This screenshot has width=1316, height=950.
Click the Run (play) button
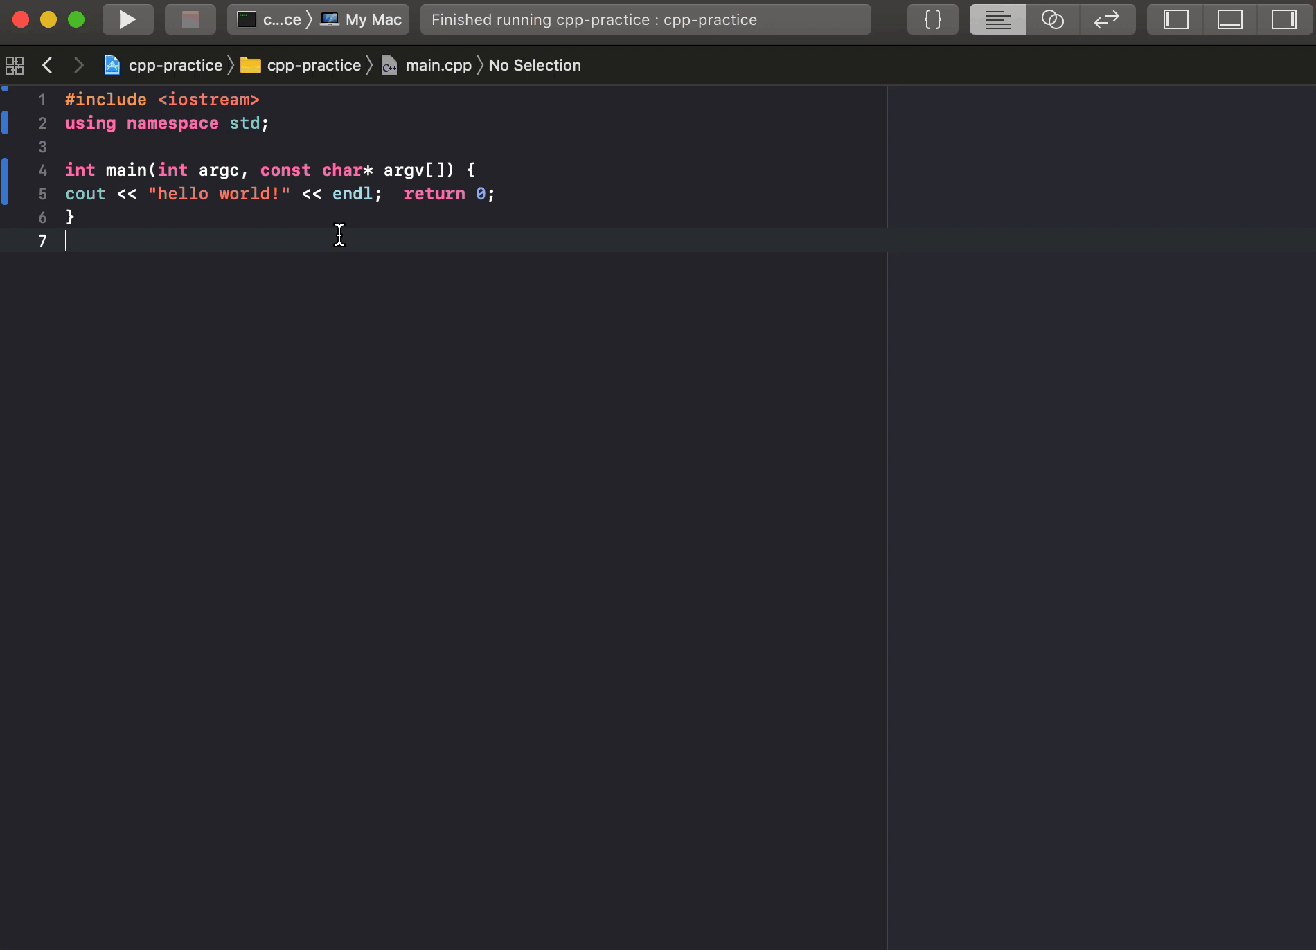128,19
